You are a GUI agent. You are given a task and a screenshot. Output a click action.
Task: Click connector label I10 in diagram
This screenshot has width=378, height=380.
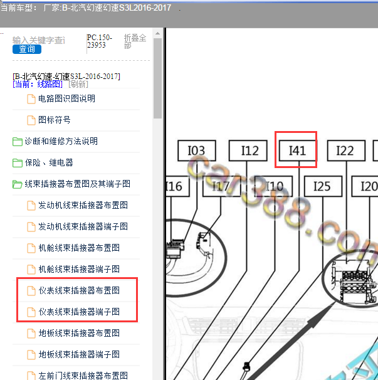click(273, 186)
